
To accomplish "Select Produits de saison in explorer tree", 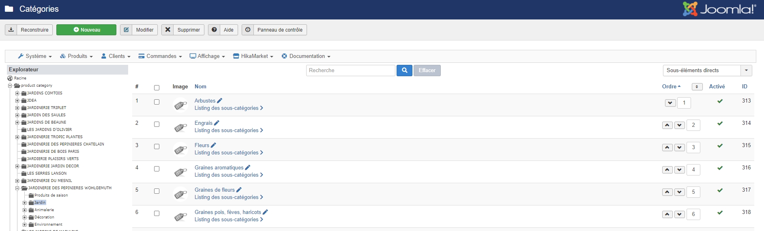I will [x=51, y=195].
